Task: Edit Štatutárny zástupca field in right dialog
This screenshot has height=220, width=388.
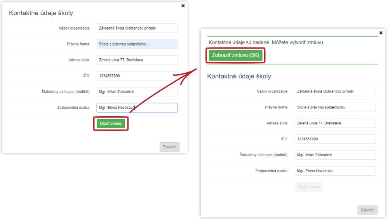Action: pyautogui.click(x=335, y=155)
